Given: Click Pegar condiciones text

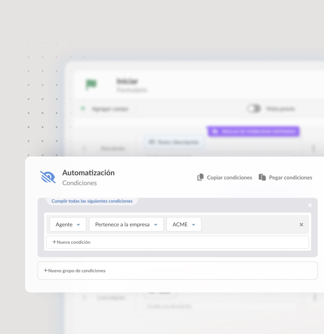Looking at the screenshot, I should (x=291, y=177).
